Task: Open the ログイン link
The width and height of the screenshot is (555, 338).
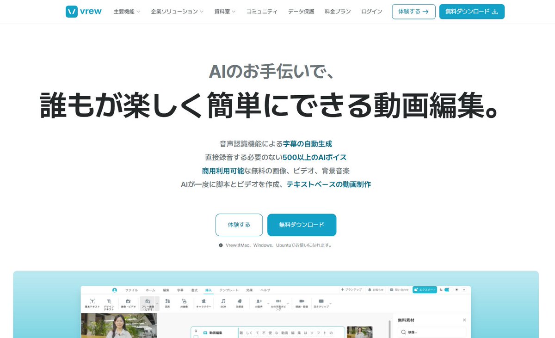Action: tap(371, 12)
